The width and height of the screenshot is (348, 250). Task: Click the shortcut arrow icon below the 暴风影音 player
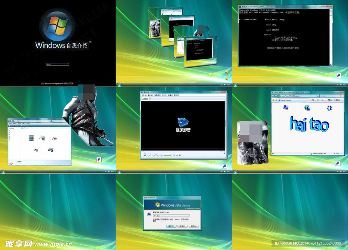pos(224,166)
